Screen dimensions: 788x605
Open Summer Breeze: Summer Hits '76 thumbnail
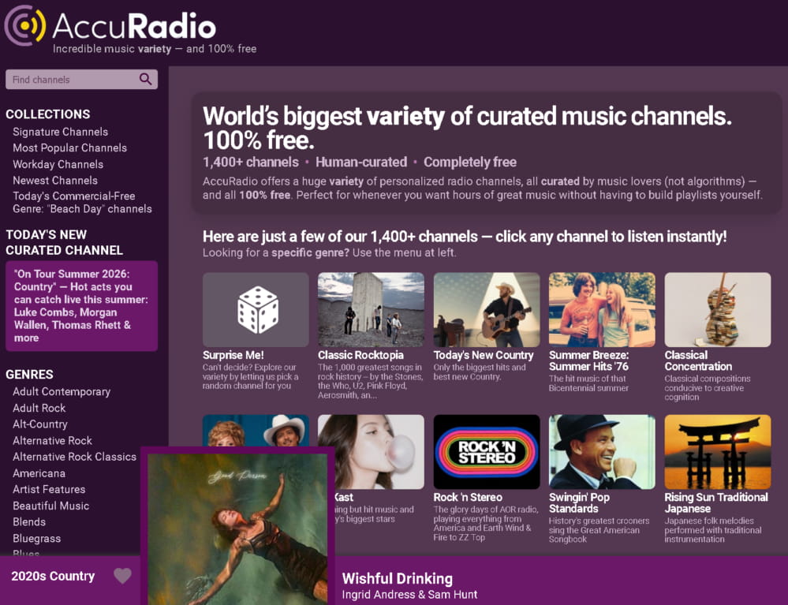pyautogui.click(x=602, y=309)
